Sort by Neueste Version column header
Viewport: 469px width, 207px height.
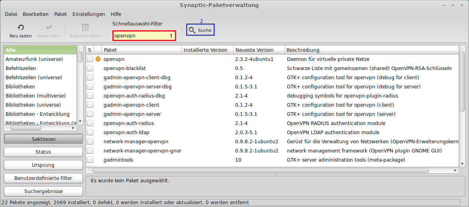(259, 50)
